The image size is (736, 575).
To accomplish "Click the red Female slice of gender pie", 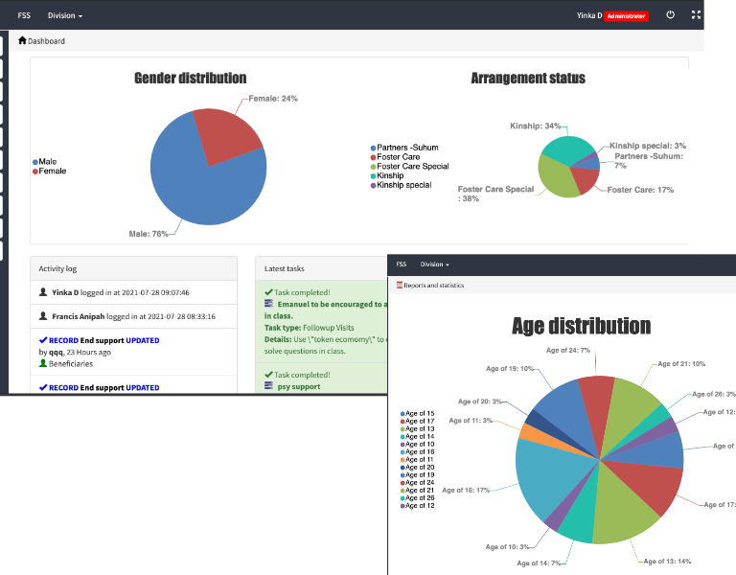I will (223, 134).
